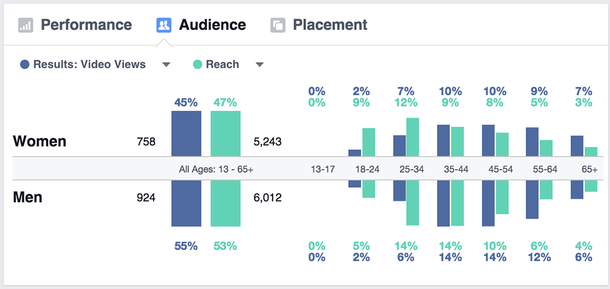Click the Women 45% video views bar

click(186, 133)
